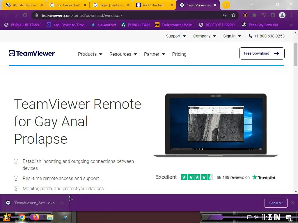Open a new tab with the plus button
This screenshot has height=223, width=298.
[x=226, y=5]
